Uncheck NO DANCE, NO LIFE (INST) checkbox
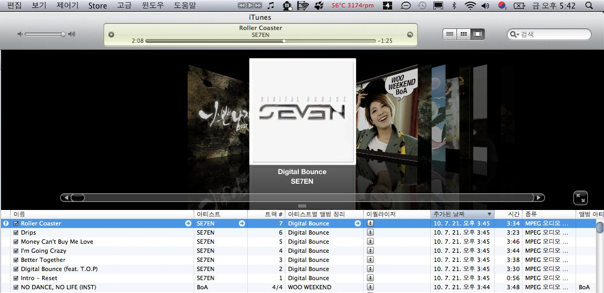604x293 pixels. (x=16, y=287)
